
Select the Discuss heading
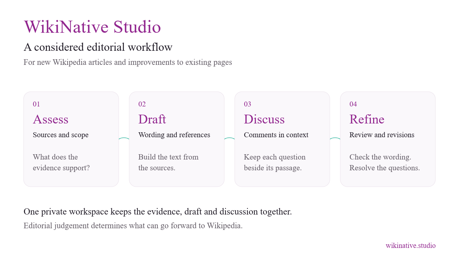point(264,119)
